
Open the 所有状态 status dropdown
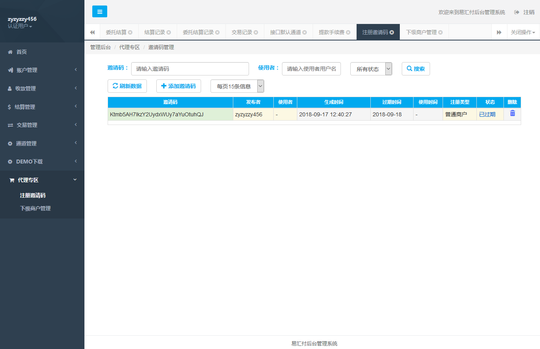pyautogui.click(x=371, y=69)
